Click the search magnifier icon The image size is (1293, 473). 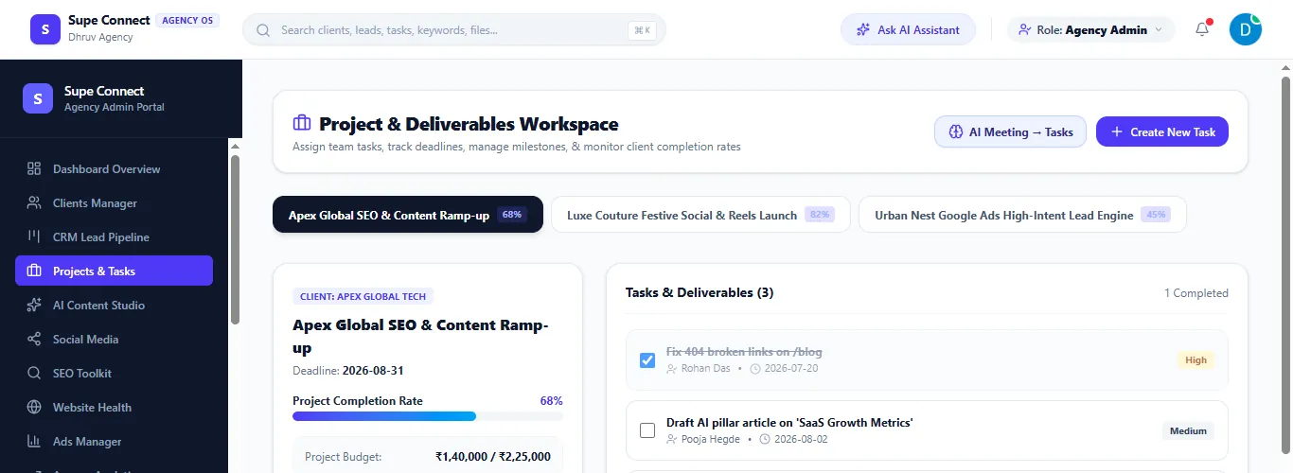(x=264, y=30)
